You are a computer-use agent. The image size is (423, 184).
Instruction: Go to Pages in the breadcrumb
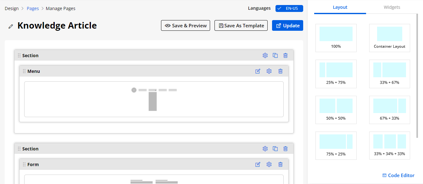coord(33,8)
